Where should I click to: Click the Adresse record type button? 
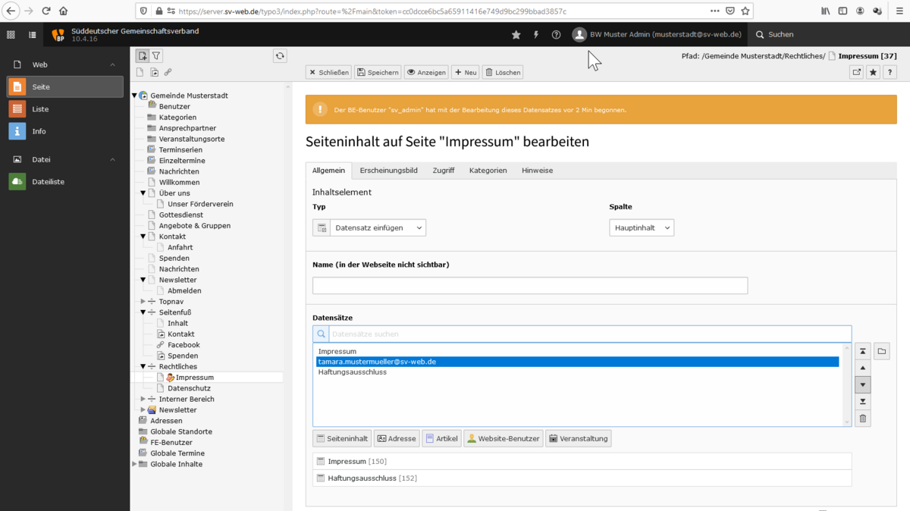397,439
